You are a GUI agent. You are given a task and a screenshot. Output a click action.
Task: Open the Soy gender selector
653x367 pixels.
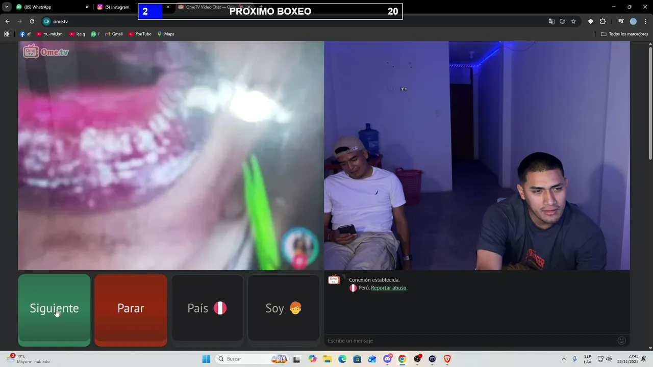(284, 308)
